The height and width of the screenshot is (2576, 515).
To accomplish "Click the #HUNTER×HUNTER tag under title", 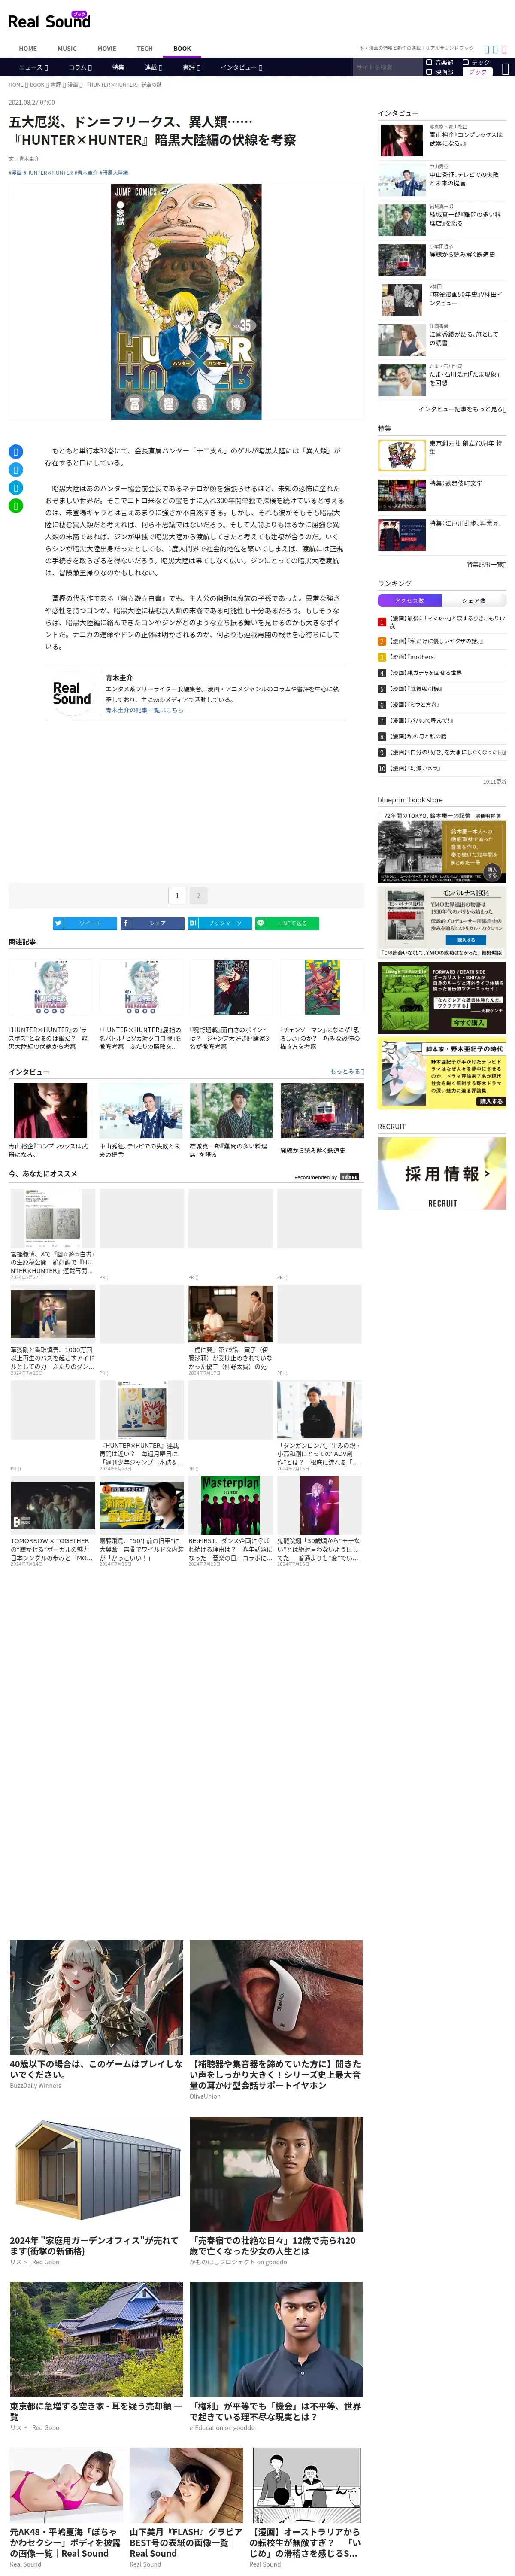I will point(48,172).
